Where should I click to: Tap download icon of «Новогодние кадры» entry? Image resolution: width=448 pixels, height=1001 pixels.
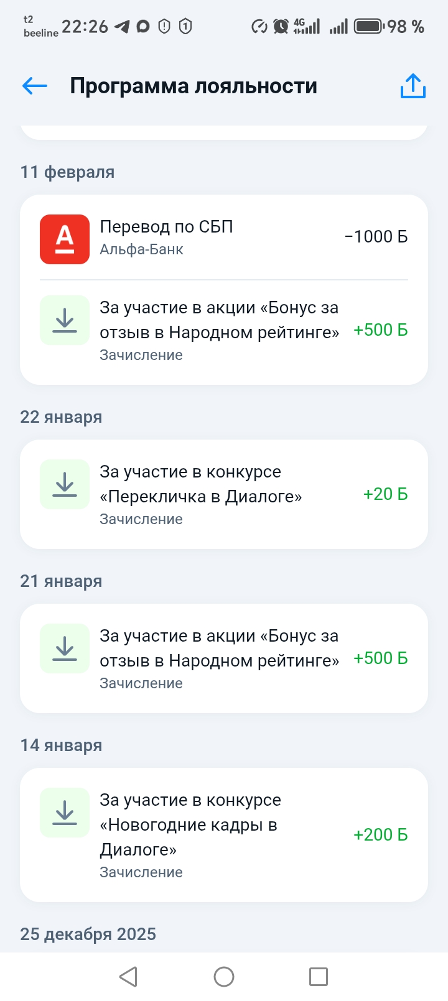coord(65,813)
